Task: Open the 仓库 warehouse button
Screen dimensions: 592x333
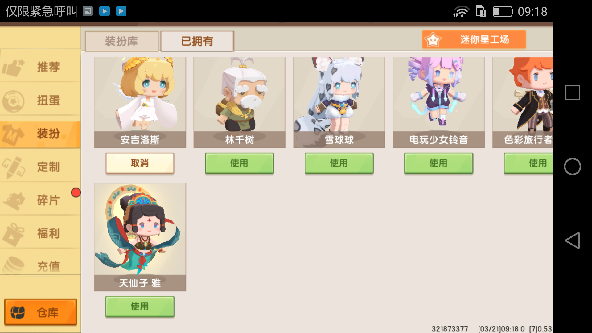Action: tap(41, 312)
